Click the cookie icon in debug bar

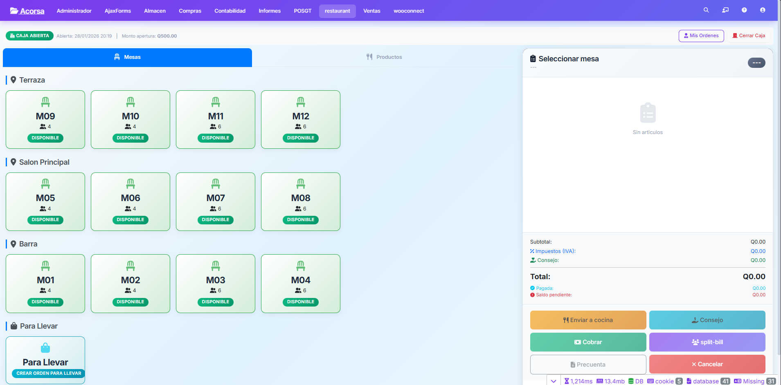click(650, 381)
